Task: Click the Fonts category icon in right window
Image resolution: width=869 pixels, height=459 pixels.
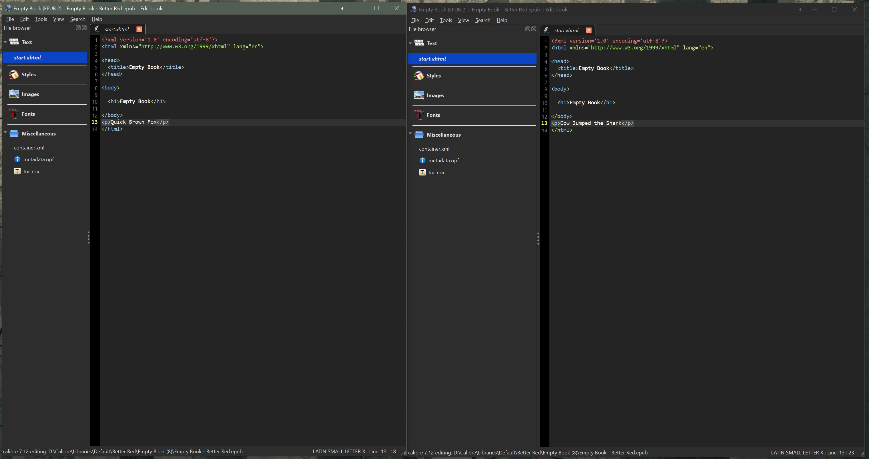Action: click(419, 115)
